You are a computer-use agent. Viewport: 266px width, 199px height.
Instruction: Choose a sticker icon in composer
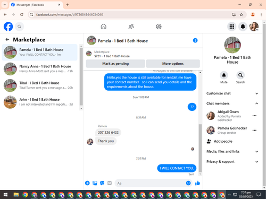coord(102,183)
